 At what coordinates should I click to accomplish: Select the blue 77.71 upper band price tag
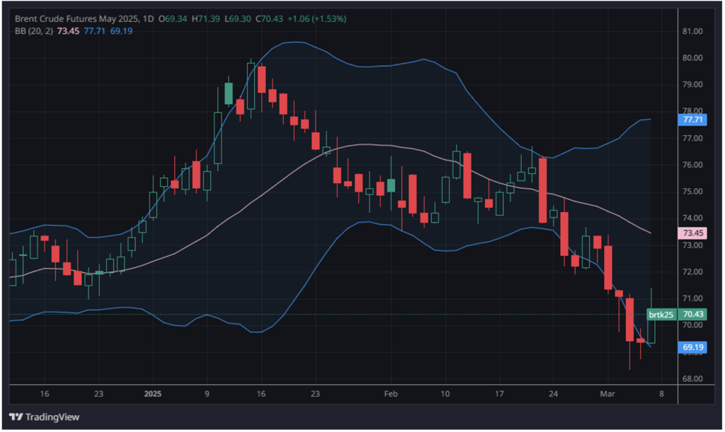[x=691, y=120]
